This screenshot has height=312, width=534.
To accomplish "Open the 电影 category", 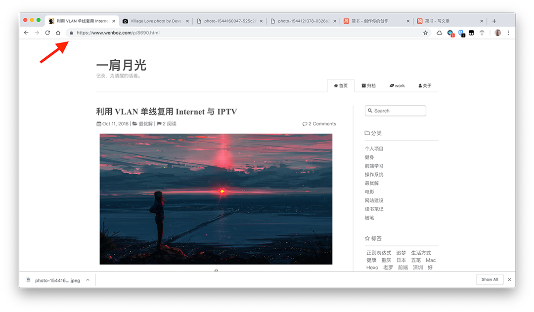I will 369,192.
